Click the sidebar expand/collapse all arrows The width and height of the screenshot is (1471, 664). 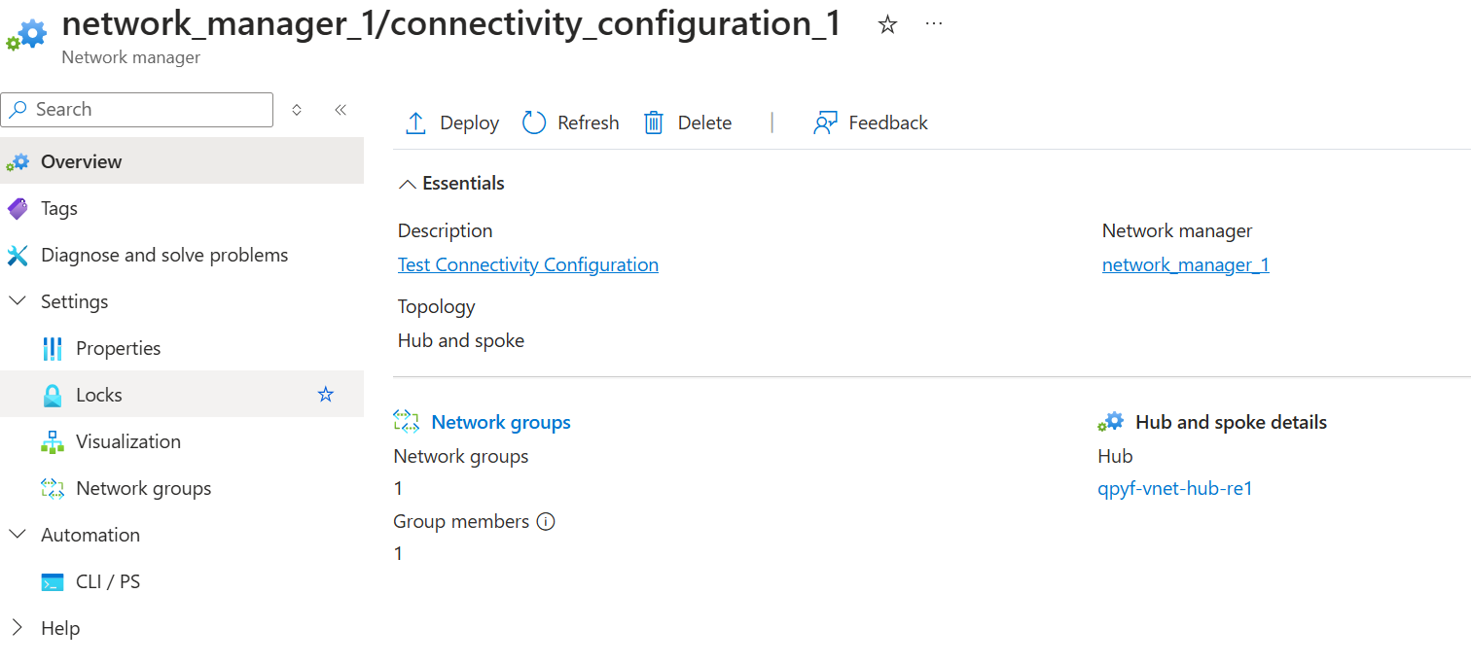click(297, 110)
